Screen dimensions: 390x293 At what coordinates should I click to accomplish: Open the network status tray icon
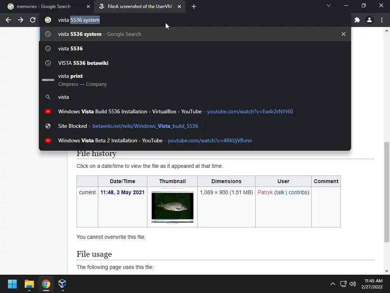click(x=344, y=284)
